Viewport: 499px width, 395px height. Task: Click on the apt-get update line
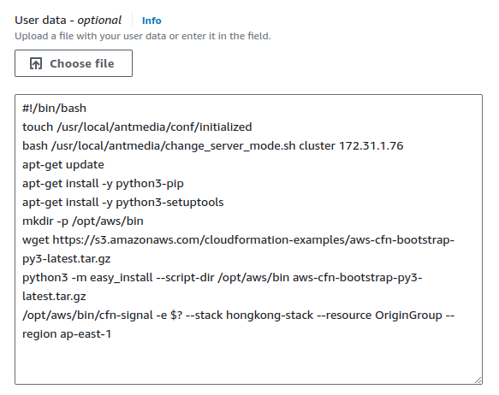(x=63, y=165)
